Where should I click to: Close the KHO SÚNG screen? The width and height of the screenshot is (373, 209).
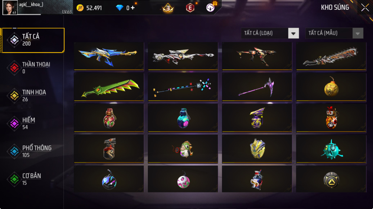pyautogui.click(x=365, y=8)
